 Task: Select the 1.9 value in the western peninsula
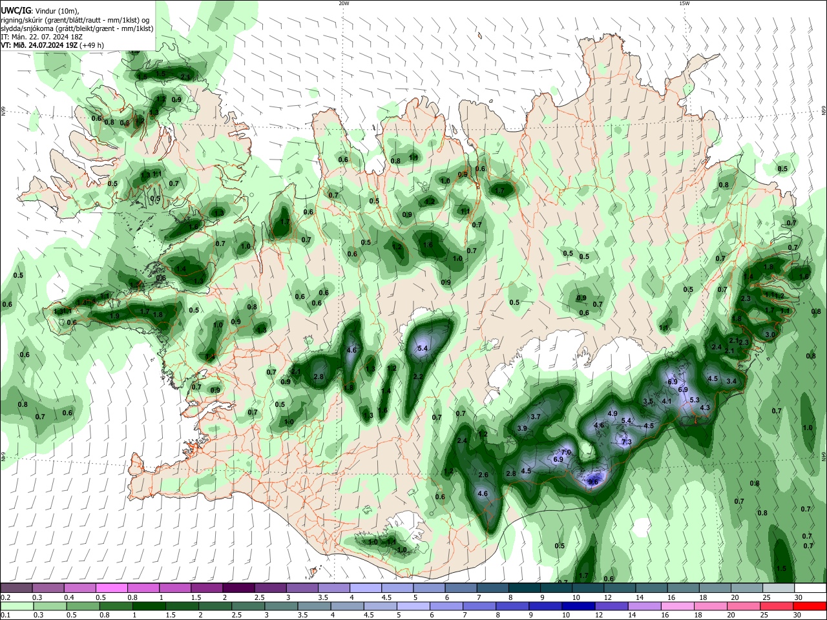(x=115, y=316)
